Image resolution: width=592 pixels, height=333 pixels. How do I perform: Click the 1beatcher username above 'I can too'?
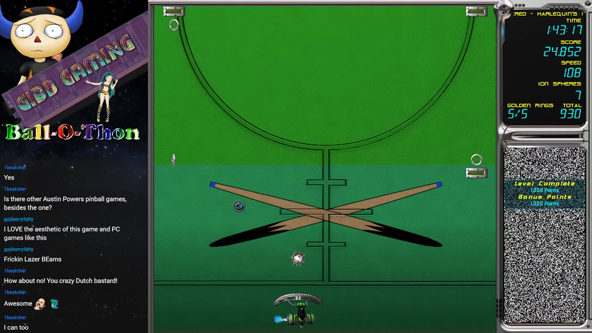(15, 317)
